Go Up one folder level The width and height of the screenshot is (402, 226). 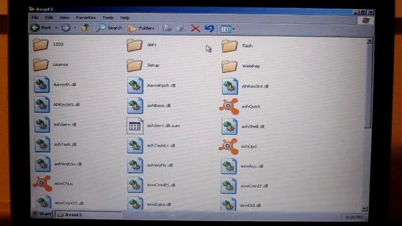[85, 28]
